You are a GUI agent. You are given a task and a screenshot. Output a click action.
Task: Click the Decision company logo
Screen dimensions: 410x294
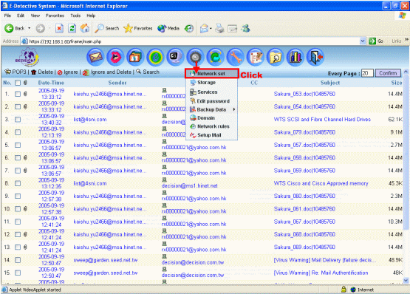pos(27,57)
